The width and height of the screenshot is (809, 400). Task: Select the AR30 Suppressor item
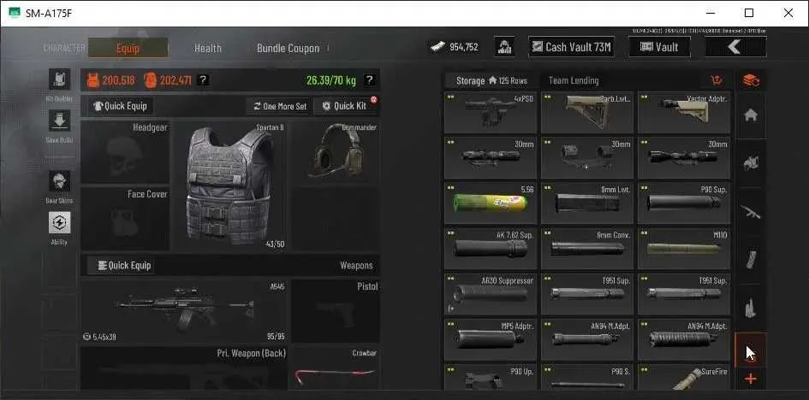click(x=491, y=294)
